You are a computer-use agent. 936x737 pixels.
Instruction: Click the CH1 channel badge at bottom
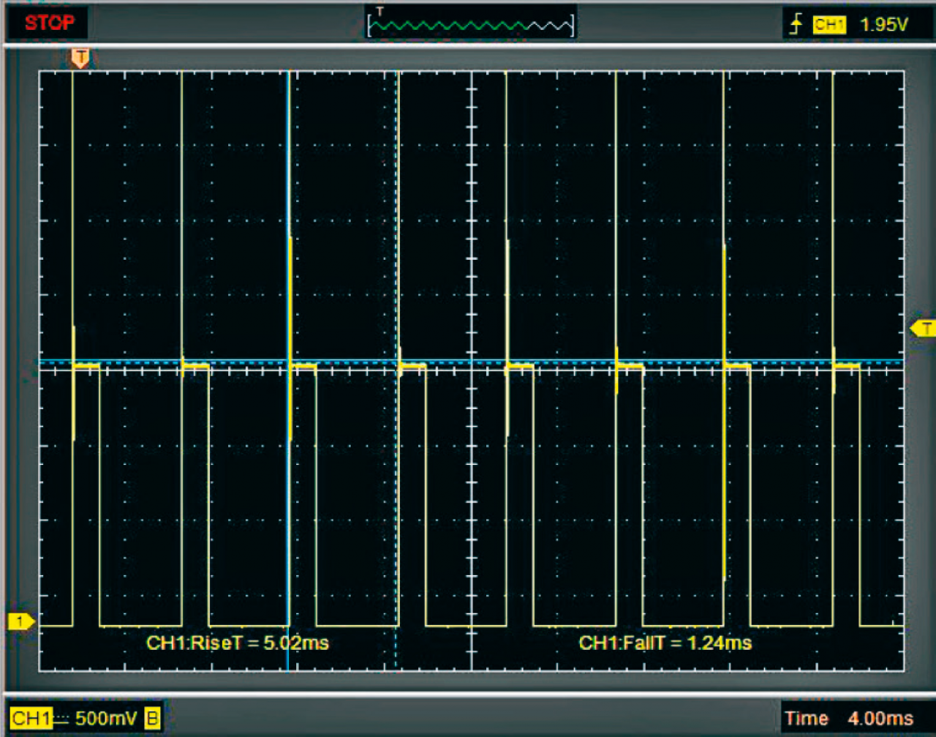pyautogui.click(x=31, y=718)
